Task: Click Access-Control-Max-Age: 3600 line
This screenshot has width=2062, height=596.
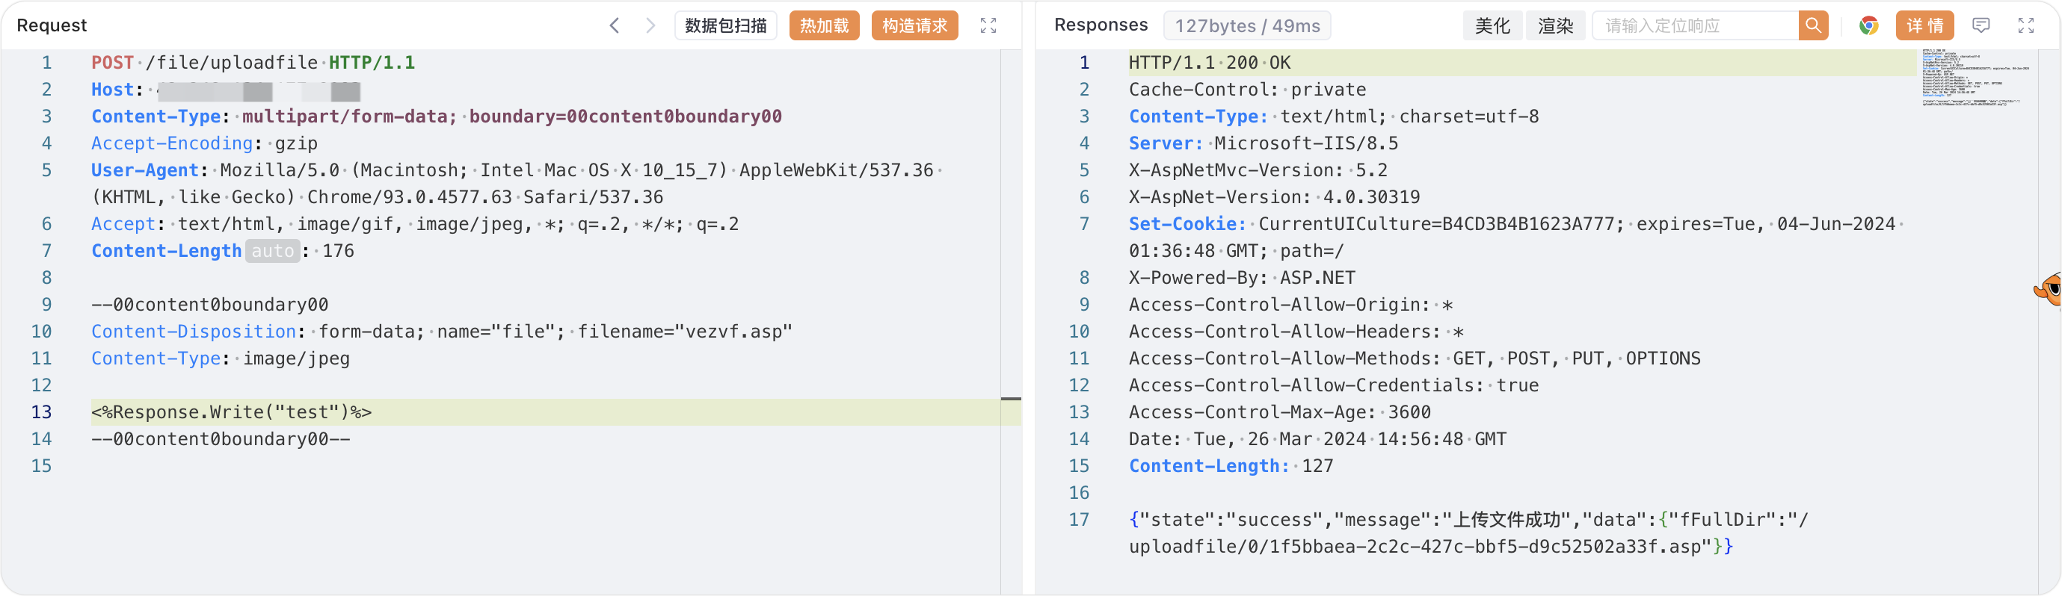Action: [1279, 413]
